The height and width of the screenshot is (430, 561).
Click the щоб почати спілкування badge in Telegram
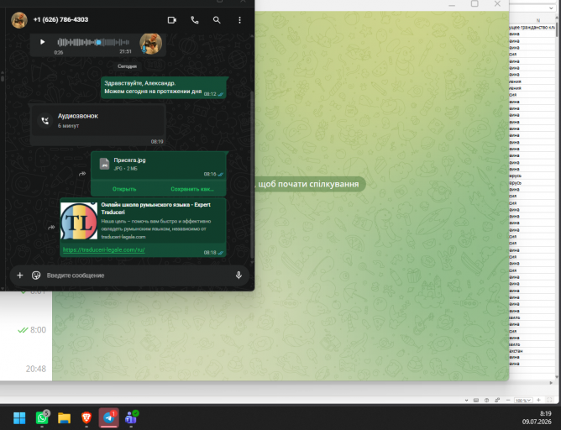308,184
